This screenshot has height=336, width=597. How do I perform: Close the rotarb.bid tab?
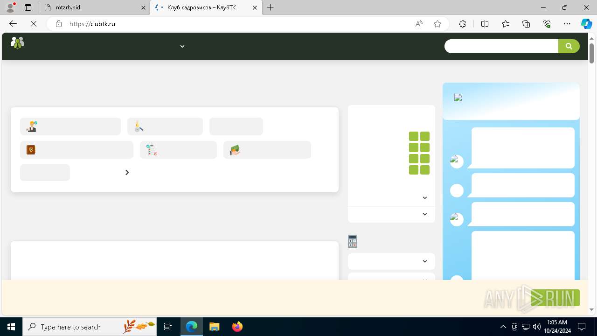[x=143, y=7]
